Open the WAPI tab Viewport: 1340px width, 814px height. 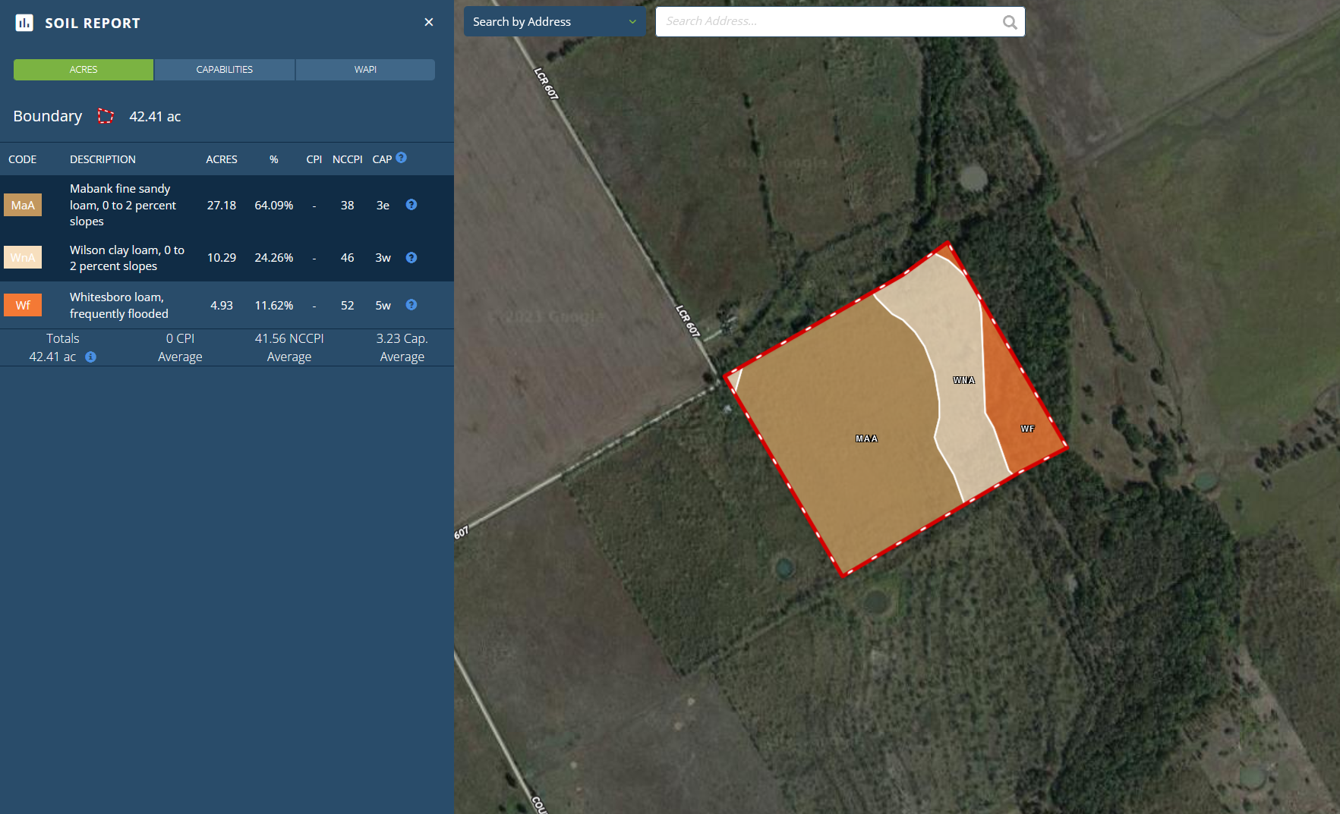(x=365, y=70)
